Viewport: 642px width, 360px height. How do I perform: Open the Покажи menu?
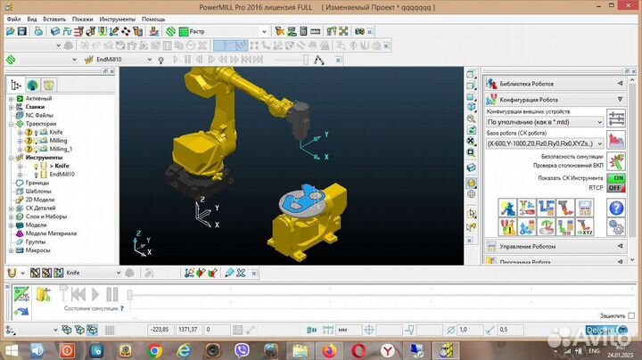[x=82, y=20]
